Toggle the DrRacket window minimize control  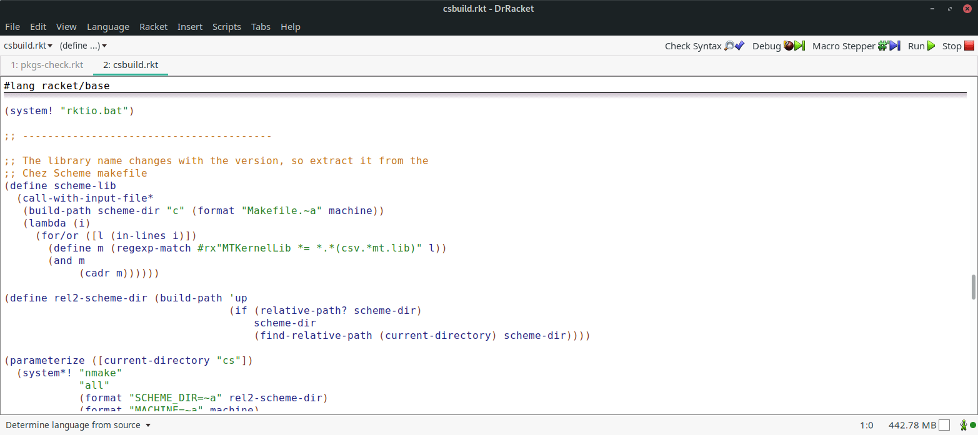click(x=932, y=9)
